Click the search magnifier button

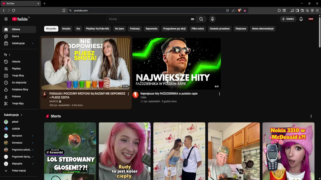[x=201, y=19]
